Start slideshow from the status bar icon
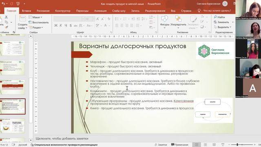 223,145
